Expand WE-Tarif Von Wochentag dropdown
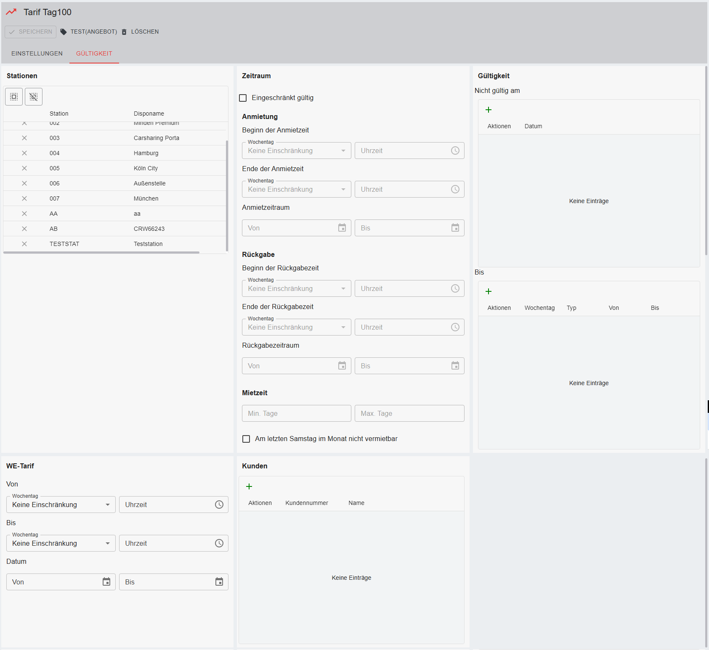This screenshot has height=650, width=709. (61, 505)
